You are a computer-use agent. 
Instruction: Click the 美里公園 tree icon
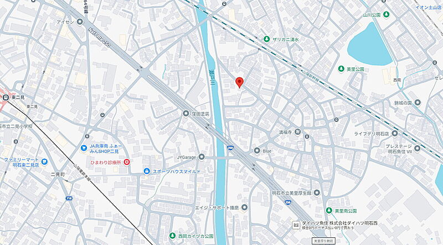pos(341,69)
